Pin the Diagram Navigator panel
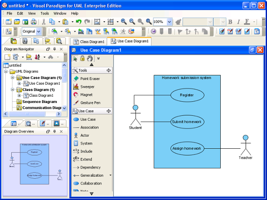This screenshot has height=200, width=267. (55, 49)
